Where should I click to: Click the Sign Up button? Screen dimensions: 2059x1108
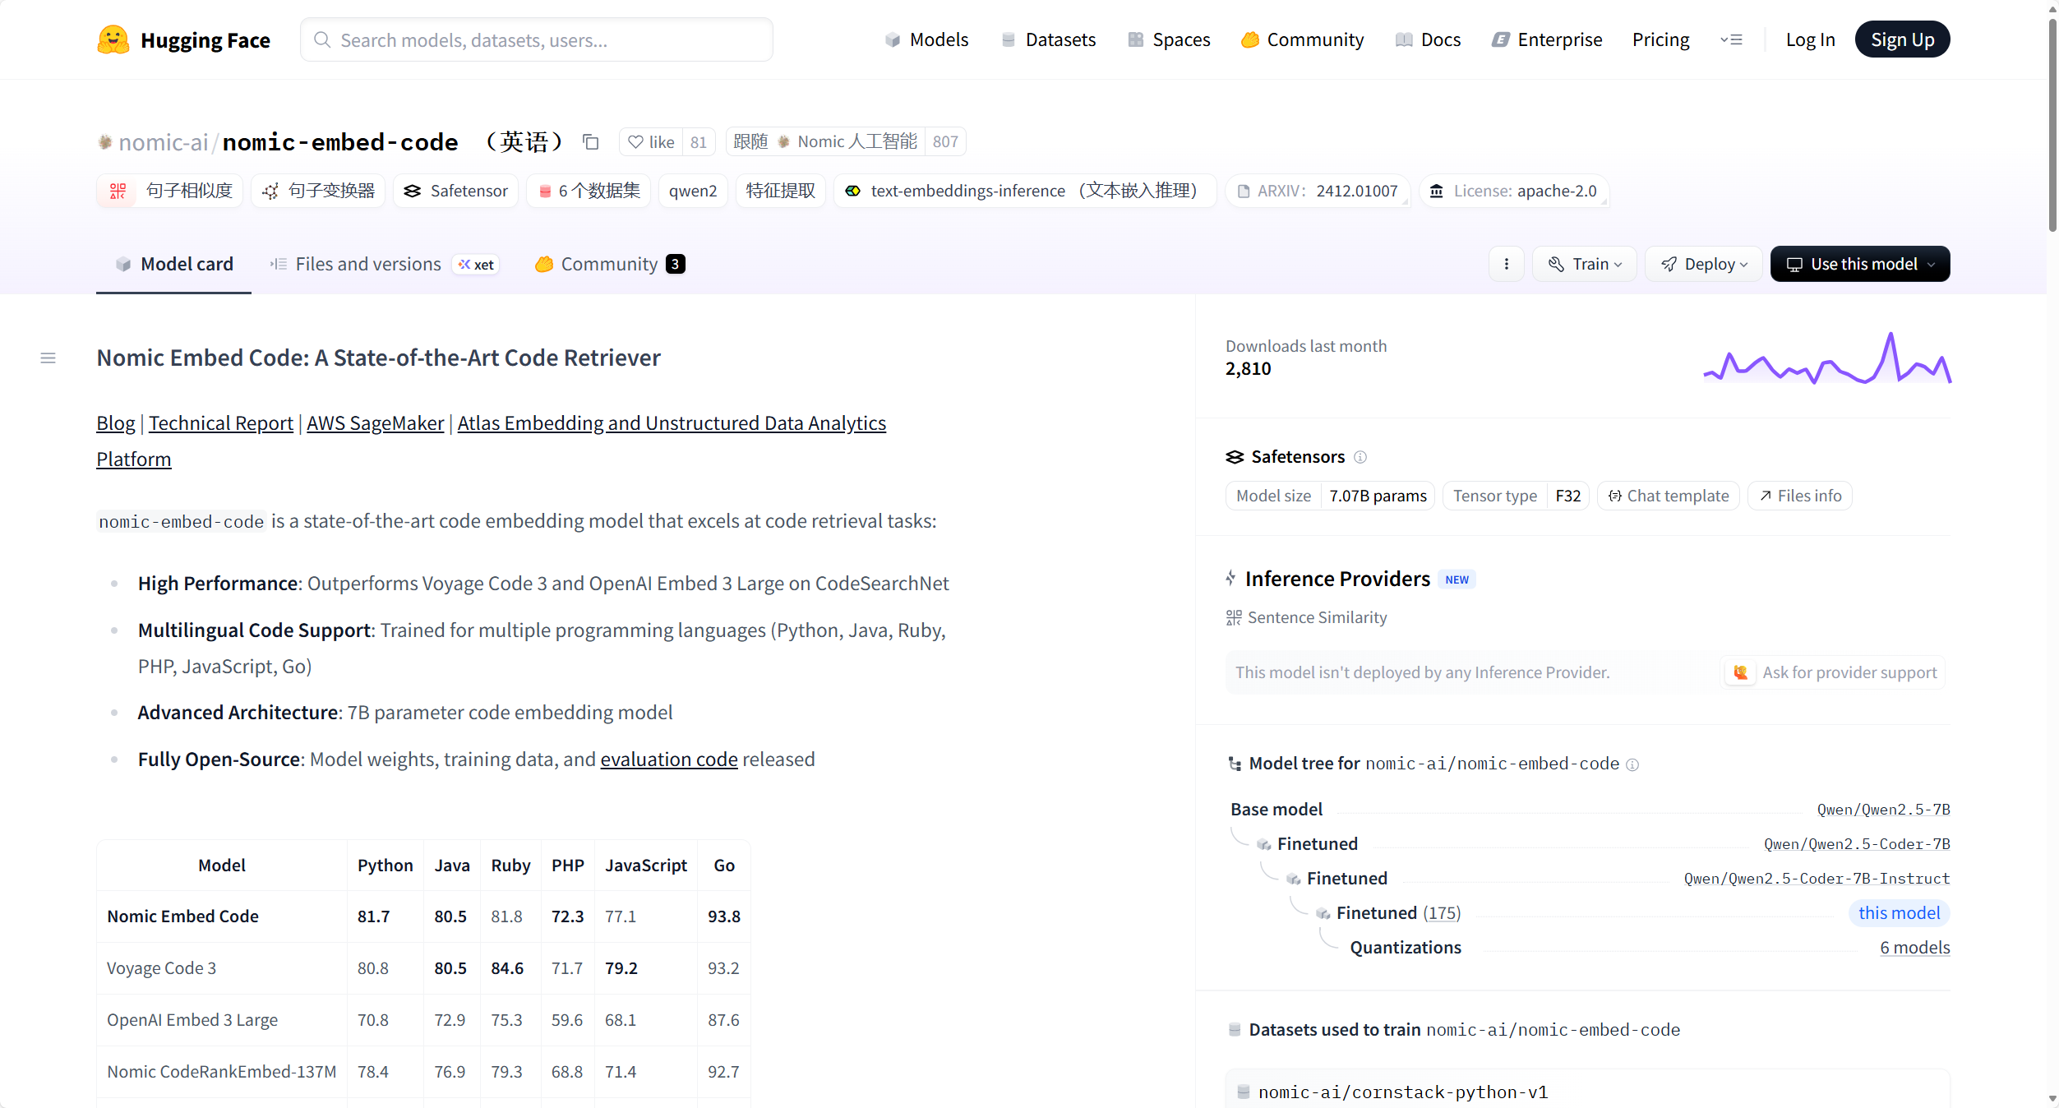coord(1902,39)
